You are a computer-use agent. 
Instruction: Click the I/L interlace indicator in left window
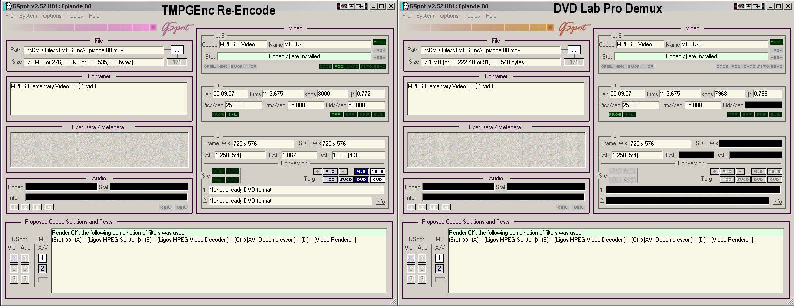pos(233,114)
